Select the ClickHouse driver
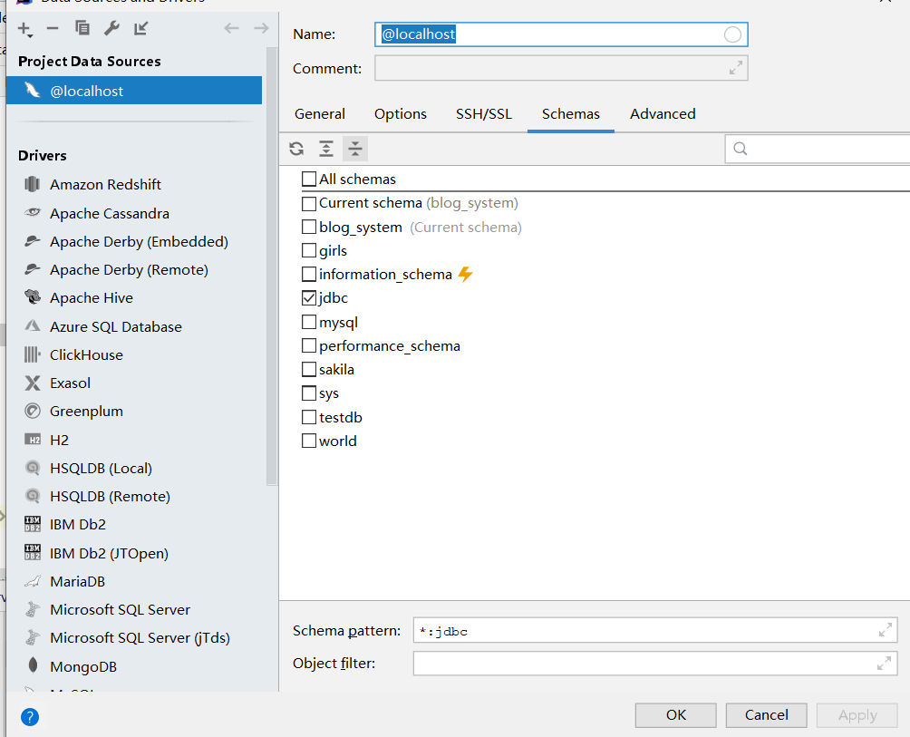910x737 pixels. (86, 354)
